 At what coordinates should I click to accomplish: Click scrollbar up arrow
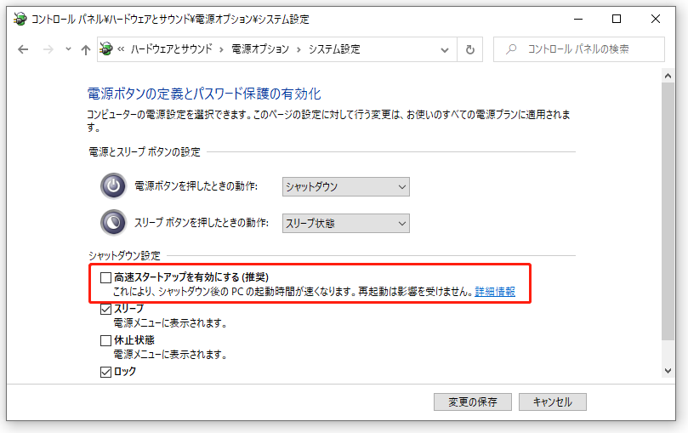[668, 76]
